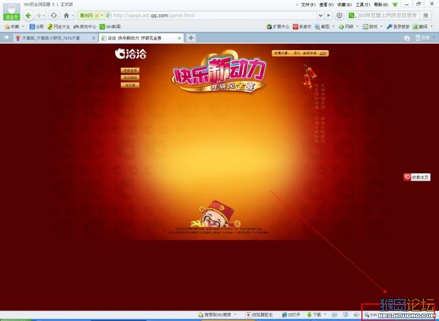
Task: Open the forward history dropdown arrow
Action: click(x=44, y=16)
